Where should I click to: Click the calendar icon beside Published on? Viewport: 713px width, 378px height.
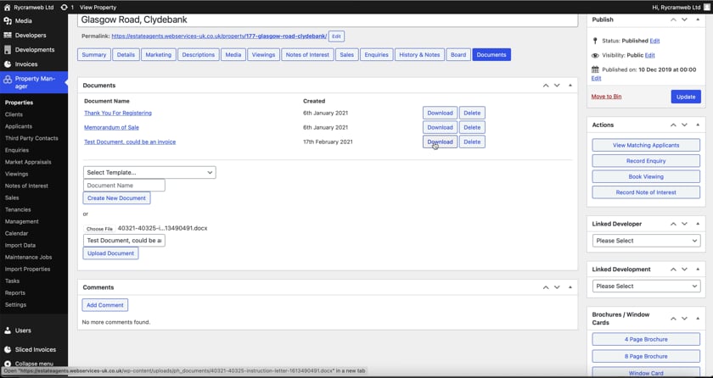[595, 69]
